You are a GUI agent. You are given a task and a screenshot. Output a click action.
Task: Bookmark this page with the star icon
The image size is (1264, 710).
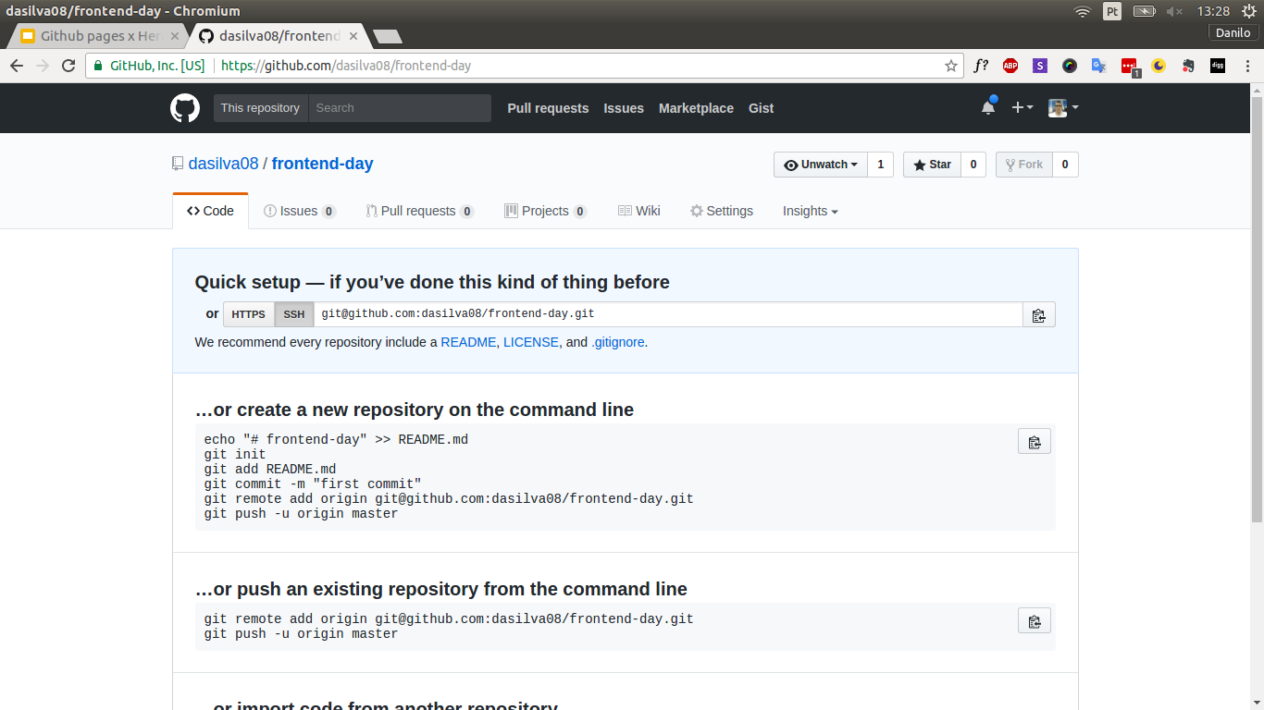[950, 66]
